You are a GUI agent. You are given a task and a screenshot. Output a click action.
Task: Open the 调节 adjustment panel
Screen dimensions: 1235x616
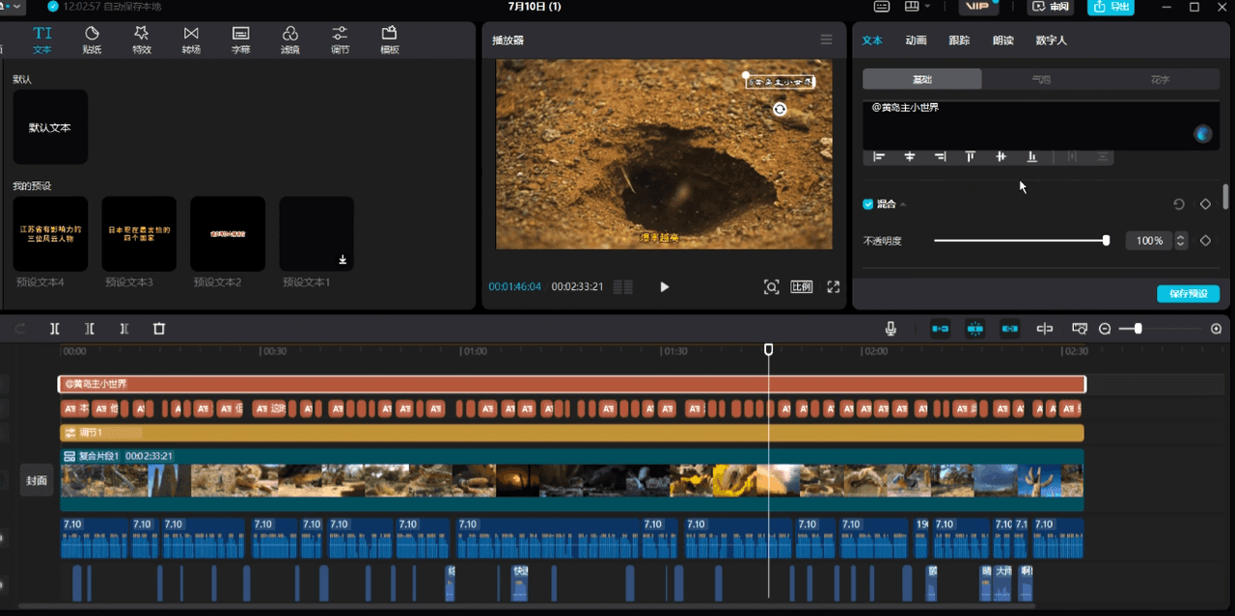tap(340, 40)
